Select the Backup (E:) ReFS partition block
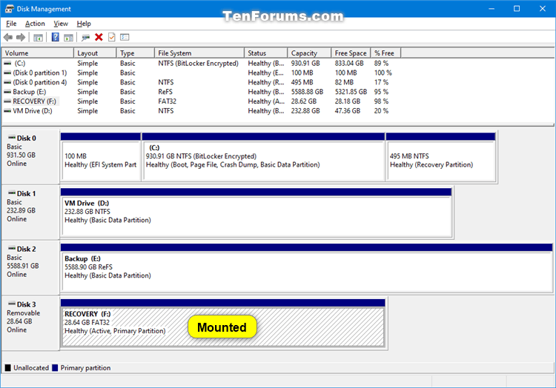The width and height of the screenshot is (556, 388). click(x=306, y=268)
